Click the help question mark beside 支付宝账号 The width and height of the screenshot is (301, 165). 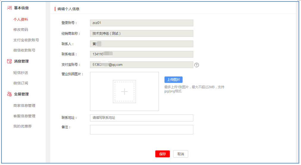[x=197, y=65]
